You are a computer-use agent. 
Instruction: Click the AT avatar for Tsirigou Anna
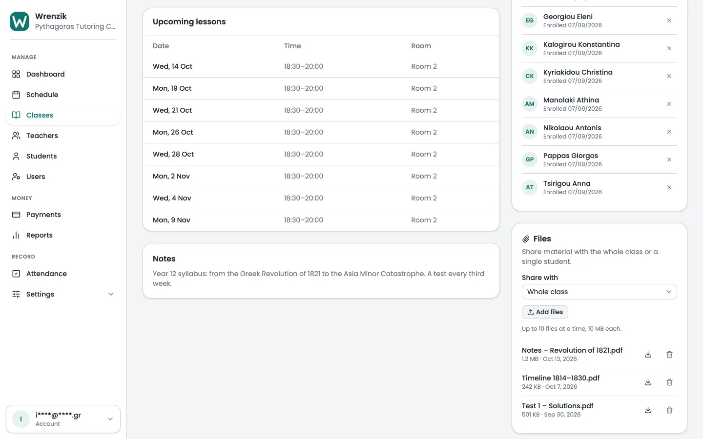(530, 187)
